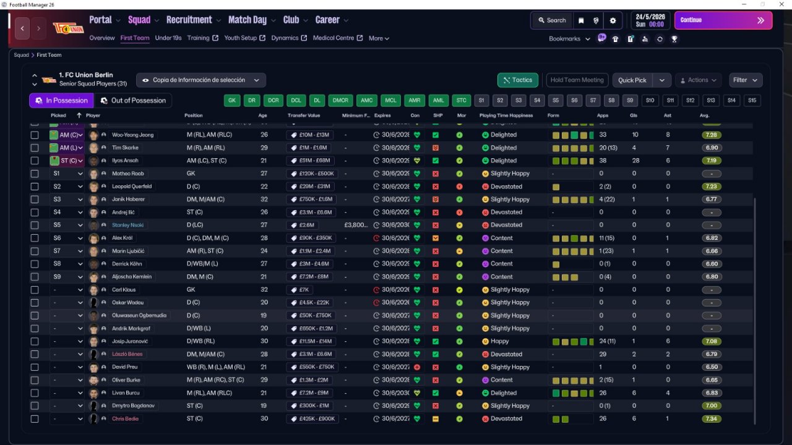Screen dimensions: 792x445
Task: Click the contract heart icon for Livan Burcu
Action: 417,393
